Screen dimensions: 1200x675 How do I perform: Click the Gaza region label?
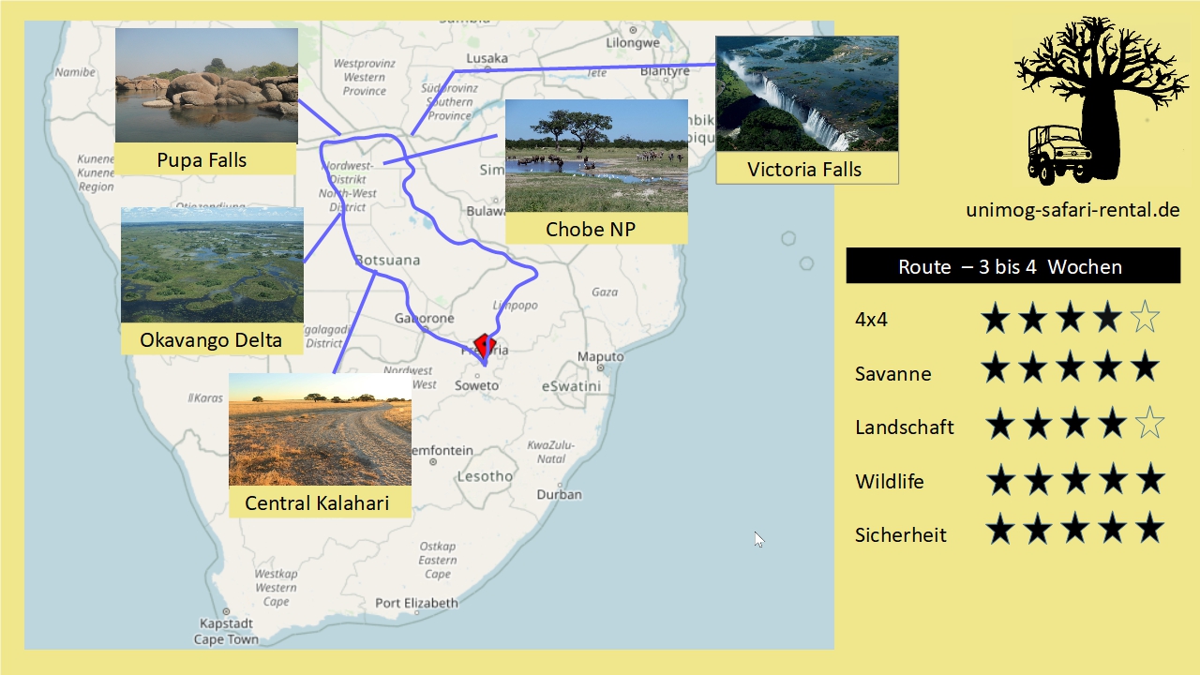pyautogui.click(x=605, y=292)
